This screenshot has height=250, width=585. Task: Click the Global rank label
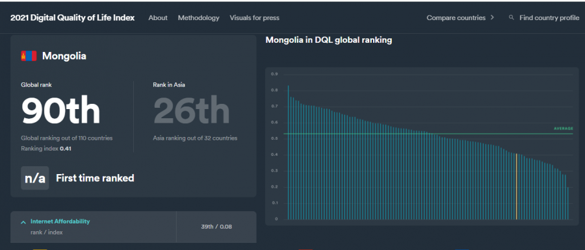click(x=36, y=85)
